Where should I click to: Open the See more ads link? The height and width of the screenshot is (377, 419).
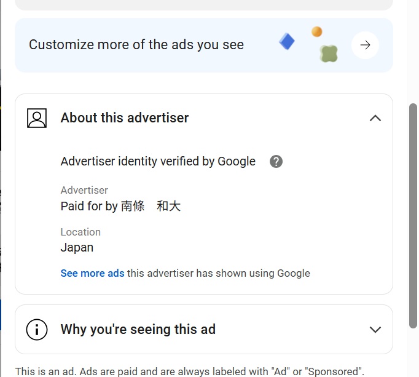pyautogui.click(x=92, y=273)
